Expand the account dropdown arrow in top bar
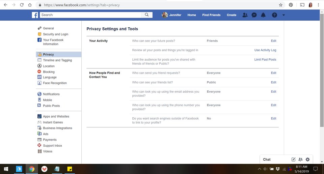 (283, 15)
